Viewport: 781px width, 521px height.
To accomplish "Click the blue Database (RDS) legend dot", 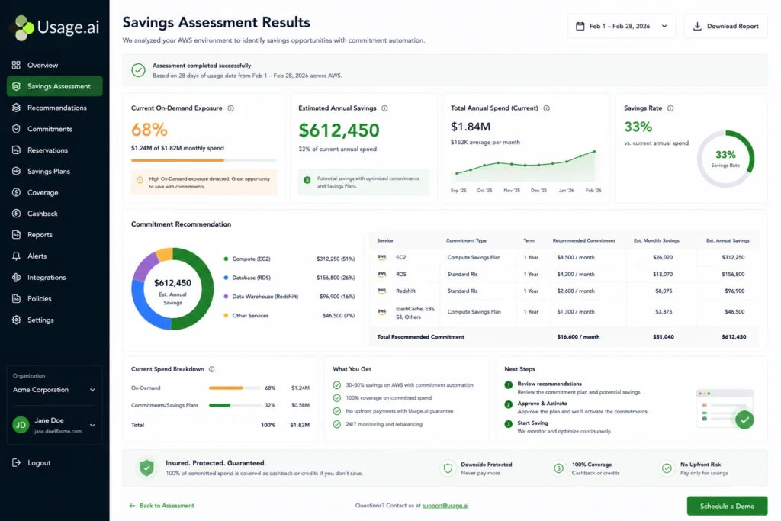I will tap(226, 278).
